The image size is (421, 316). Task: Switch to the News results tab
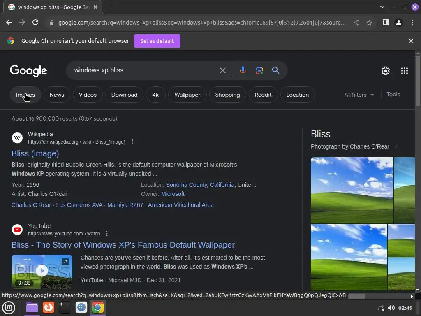coord(57,95)
